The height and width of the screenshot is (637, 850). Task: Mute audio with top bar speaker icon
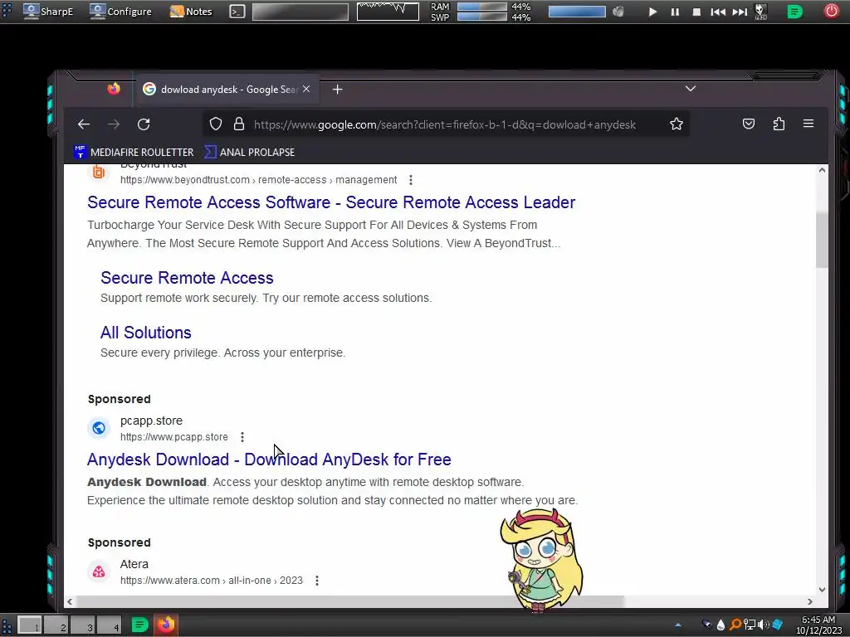coord(618,12)
